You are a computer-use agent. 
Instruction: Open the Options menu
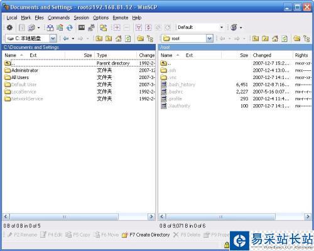tap(100, 18)
